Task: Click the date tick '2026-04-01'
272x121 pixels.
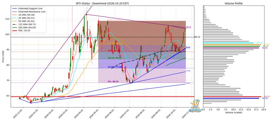Action: 79,114
